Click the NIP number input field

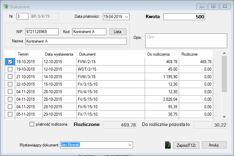42,32
